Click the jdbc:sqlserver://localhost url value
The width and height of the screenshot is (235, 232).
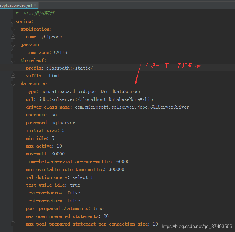tap(96, 99)
